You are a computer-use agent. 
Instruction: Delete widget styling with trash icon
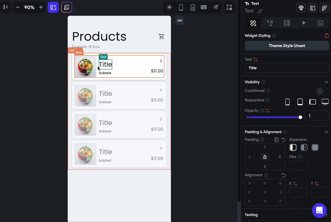(327, 36)
